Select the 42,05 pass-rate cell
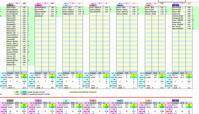Viewport: 199px width, 114px height. pyautogui.click(x=17, y=103)
